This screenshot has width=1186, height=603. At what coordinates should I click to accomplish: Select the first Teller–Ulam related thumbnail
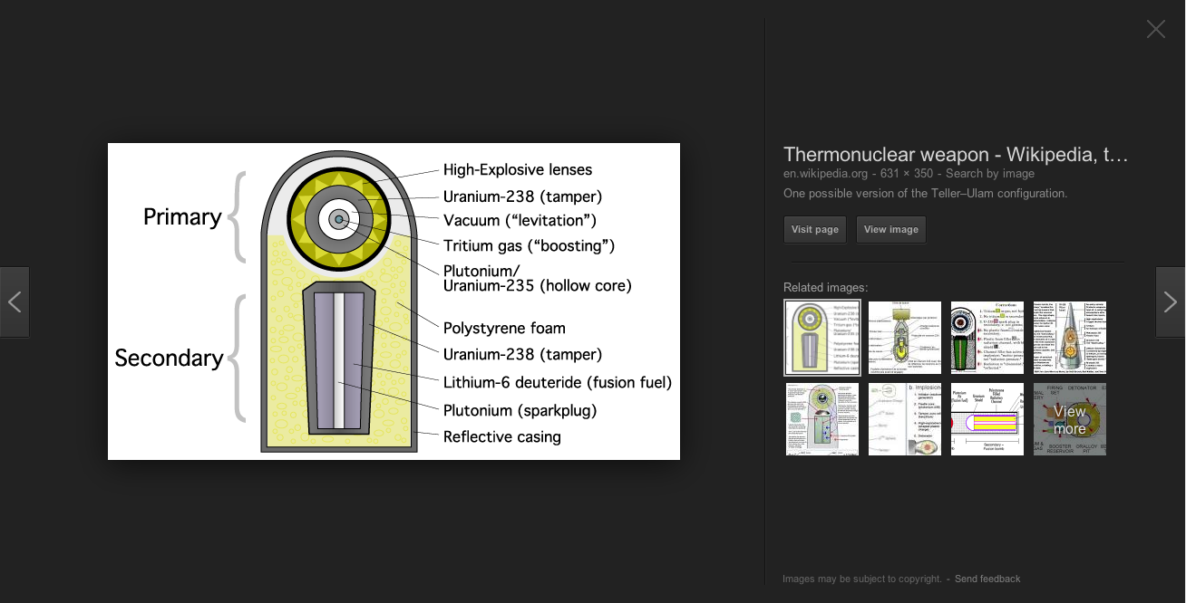821,337
